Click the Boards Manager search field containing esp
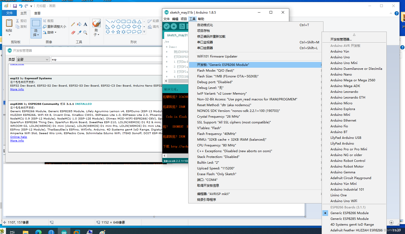The height and width of the screenshot is (234, 405). [x=107, y=59]
